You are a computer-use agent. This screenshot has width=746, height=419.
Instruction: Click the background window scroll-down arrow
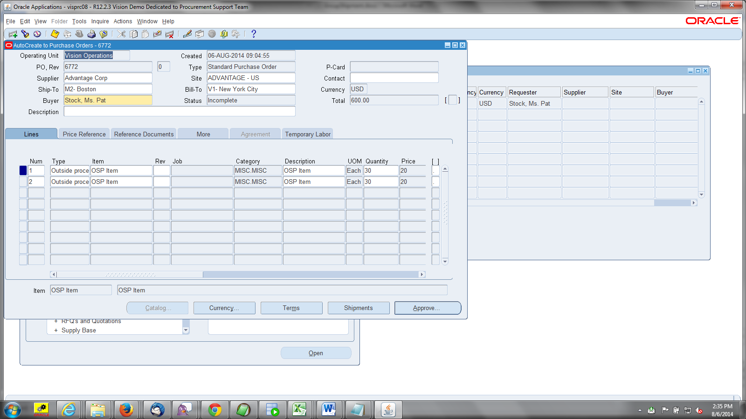point(701,195)
